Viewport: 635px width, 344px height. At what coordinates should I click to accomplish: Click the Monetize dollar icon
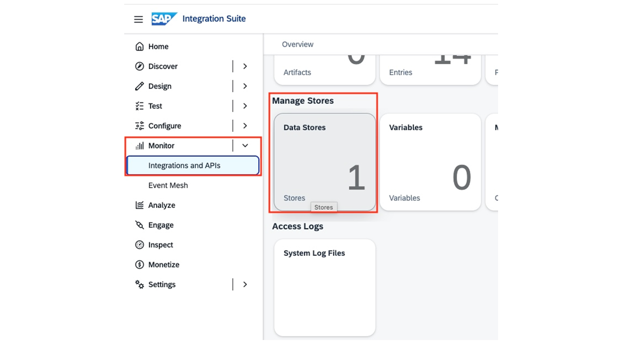point(139,265)
